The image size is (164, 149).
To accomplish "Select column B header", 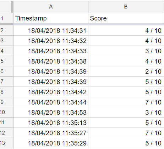I will pyautogui.click(x=126, y=7).
